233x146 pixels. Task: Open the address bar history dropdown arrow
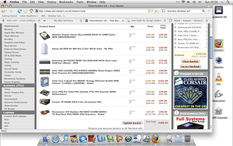(152, 11)
